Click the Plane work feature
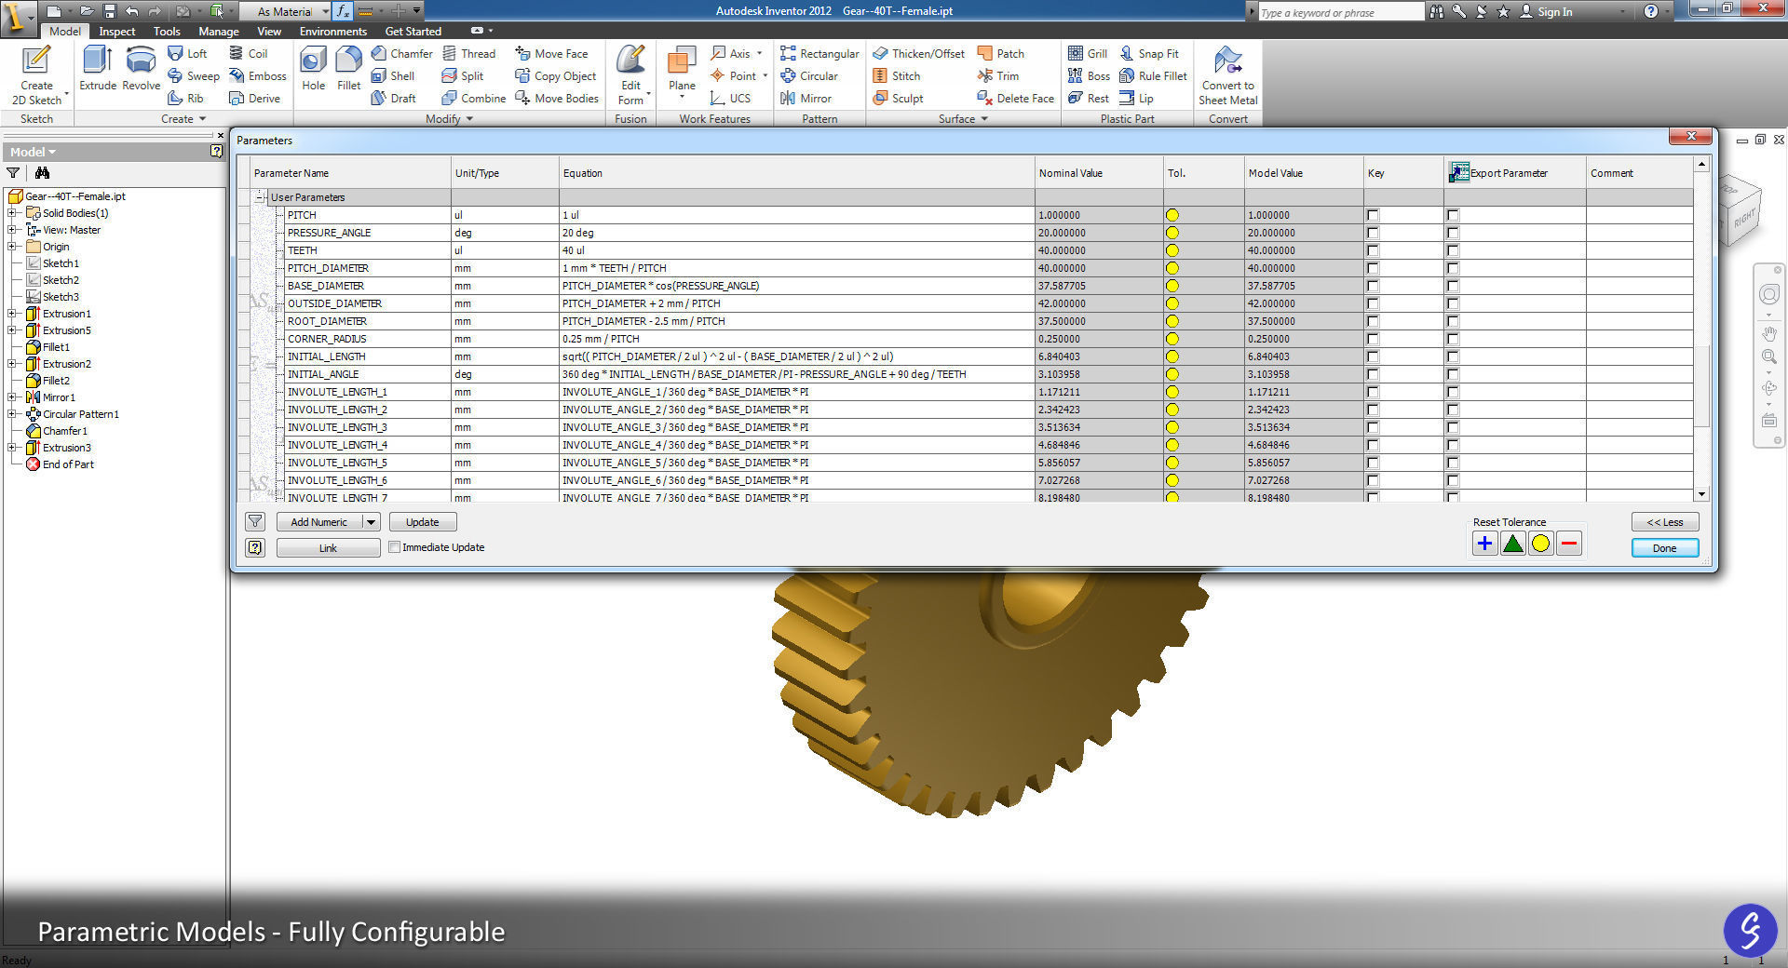The width and height of the screenshot is (1788, 968). point(682,73)
